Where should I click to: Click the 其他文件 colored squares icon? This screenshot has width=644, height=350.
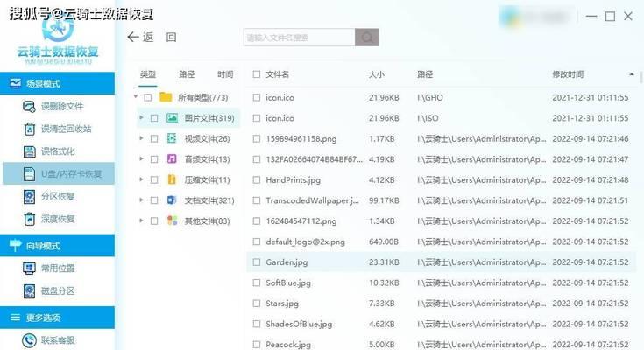click(172, 220)
